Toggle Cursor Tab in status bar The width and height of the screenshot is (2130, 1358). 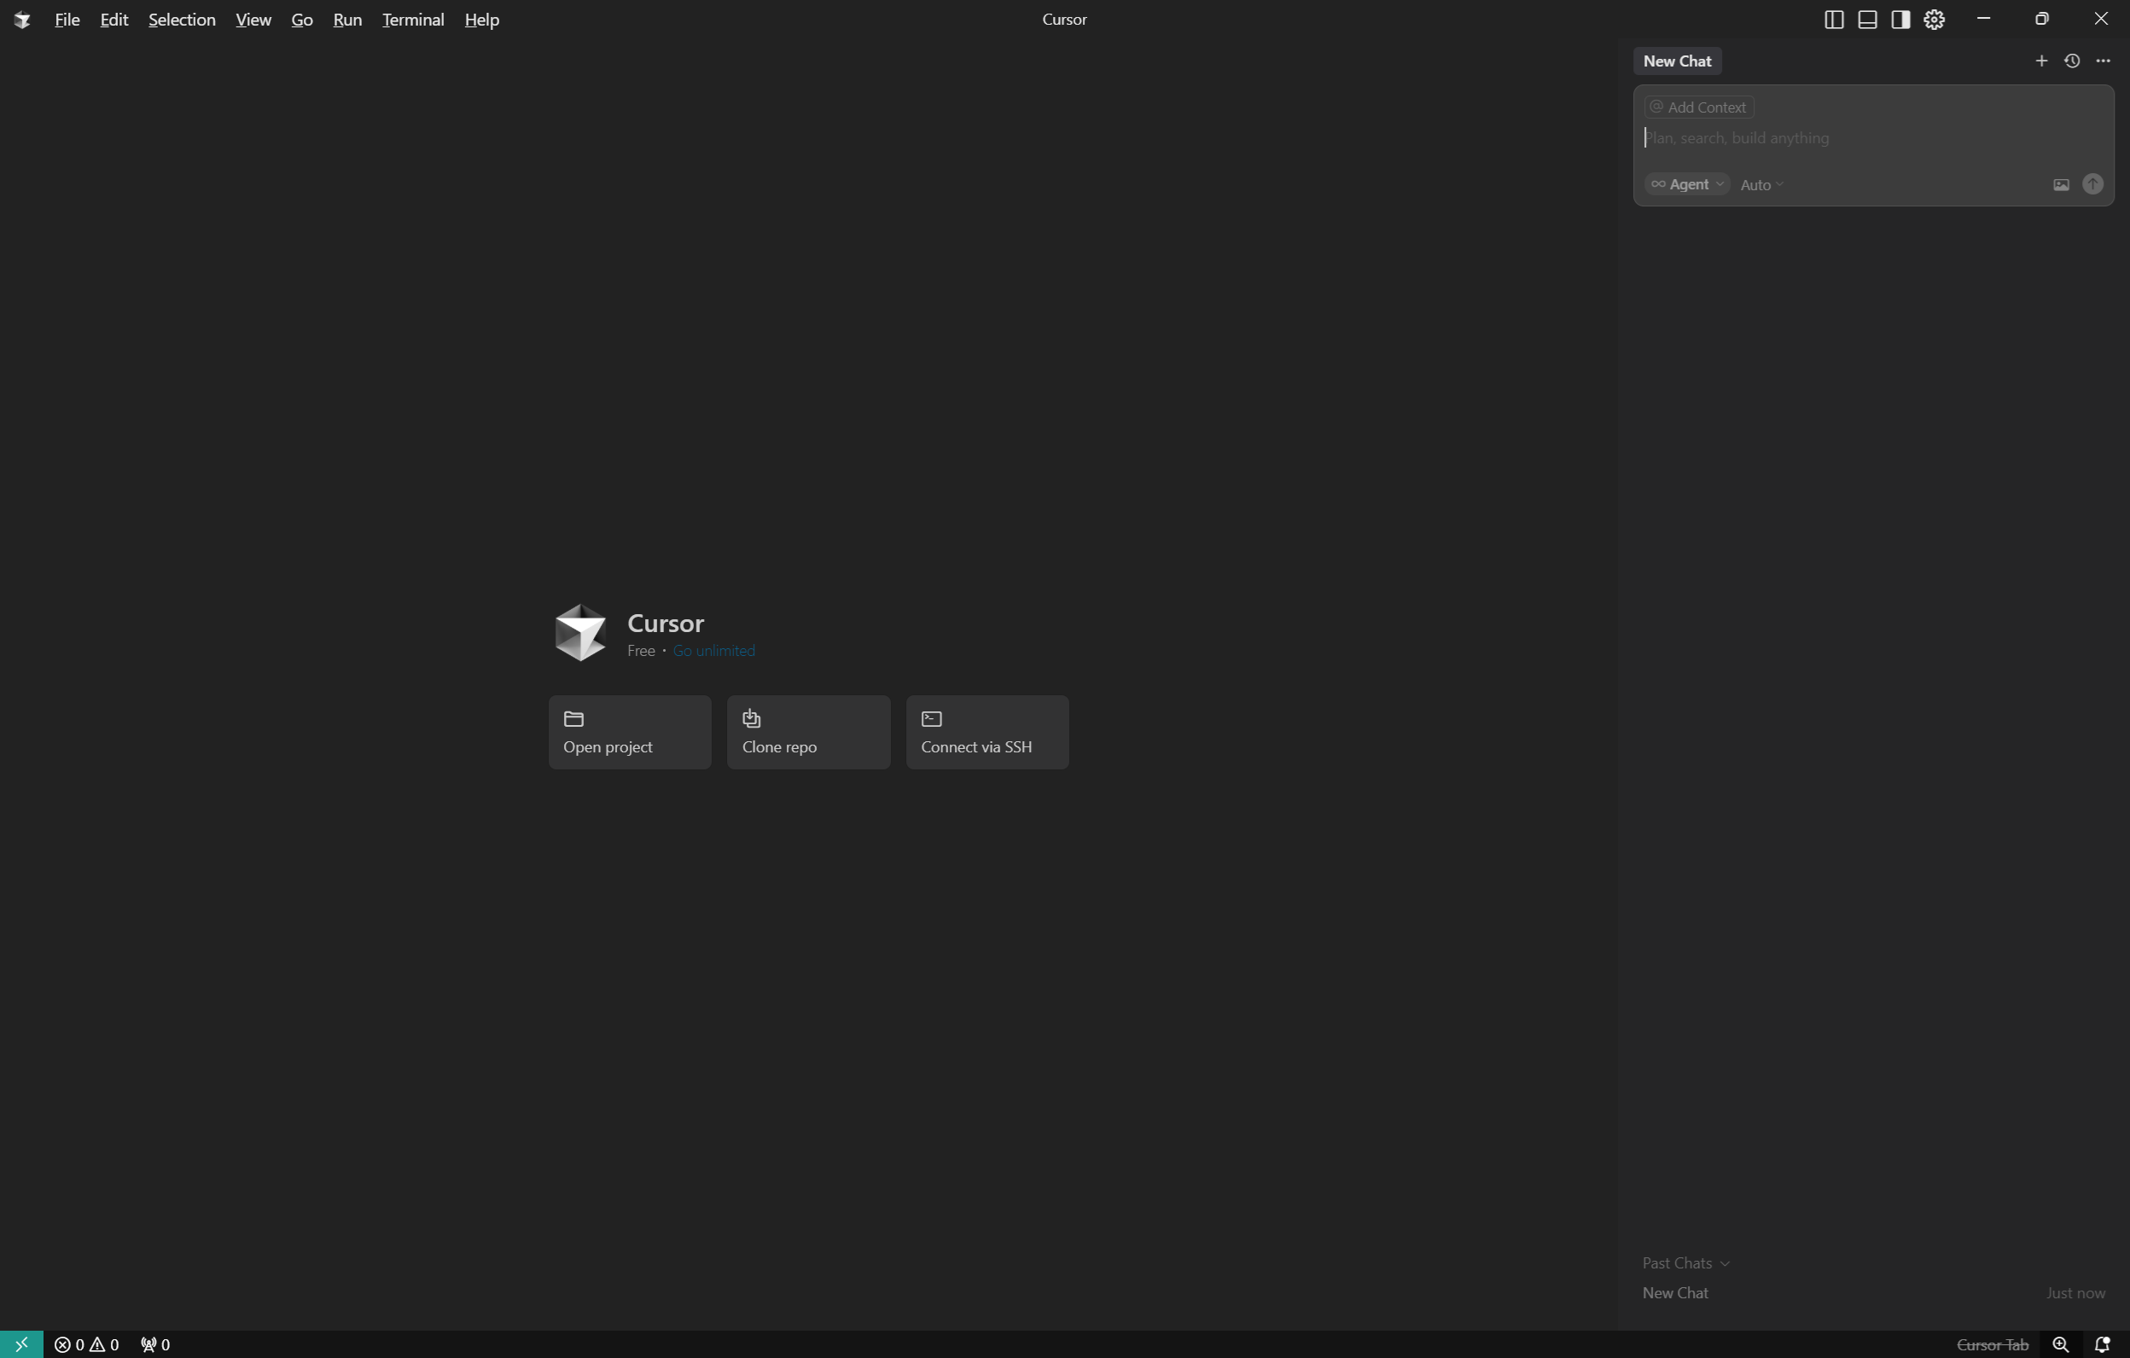(1992, 1344)
